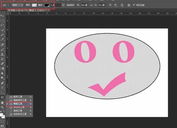Click the 描边 stroke color swatch

click(x=47, y=5)
